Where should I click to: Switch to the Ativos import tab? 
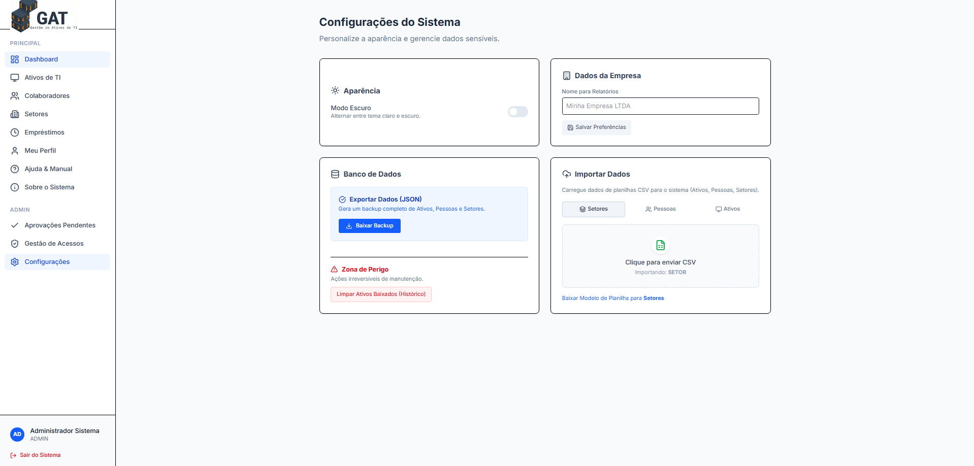point(727,209)
